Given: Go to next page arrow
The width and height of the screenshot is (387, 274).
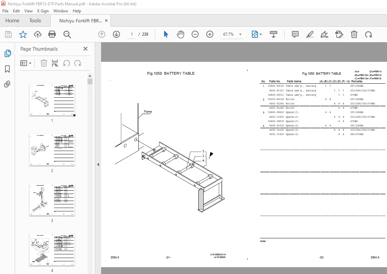Looking at the screenshot, I should 116,34.
